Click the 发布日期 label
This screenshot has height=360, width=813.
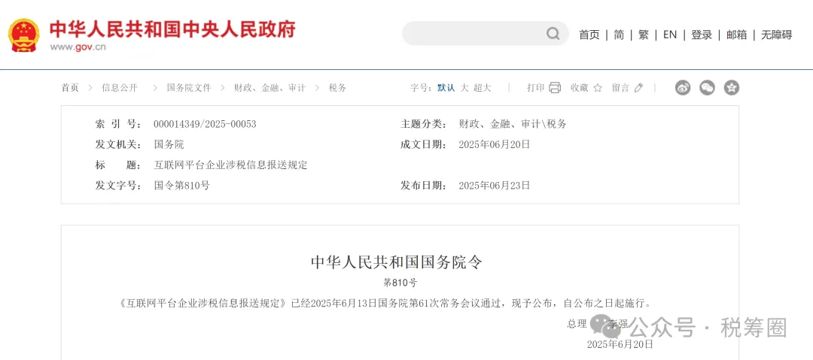(x=424, y=186)
